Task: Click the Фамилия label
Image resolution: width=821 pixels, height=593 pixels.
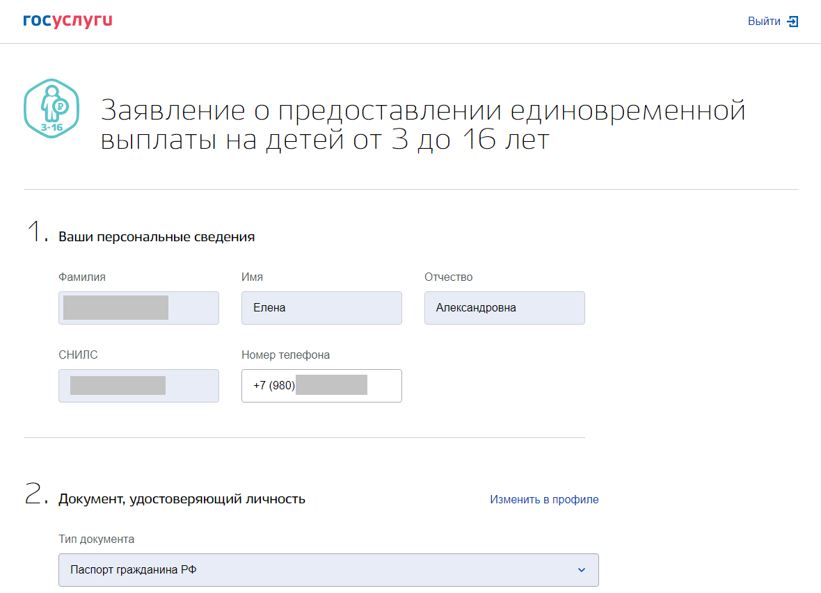Action: 81,277
